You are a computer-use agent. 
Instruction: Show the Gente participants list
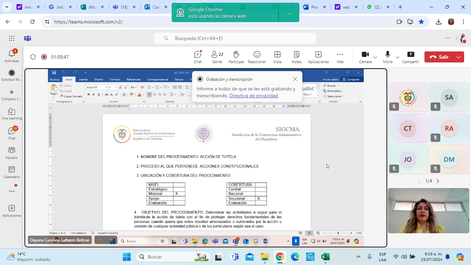[217, 57]
